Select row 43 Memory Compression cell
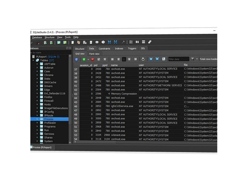 [124, 94]
